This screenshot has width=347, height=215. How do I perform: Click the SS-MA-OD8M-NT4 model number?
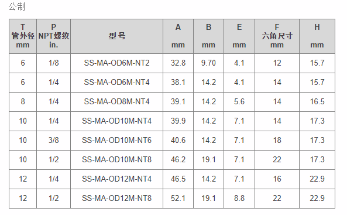tap(116, 101)
